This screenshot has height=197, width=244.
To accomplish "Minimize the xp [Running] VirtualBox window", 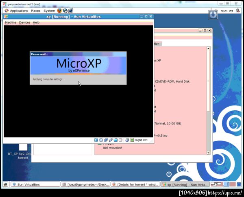I will [x=141, y=17].
